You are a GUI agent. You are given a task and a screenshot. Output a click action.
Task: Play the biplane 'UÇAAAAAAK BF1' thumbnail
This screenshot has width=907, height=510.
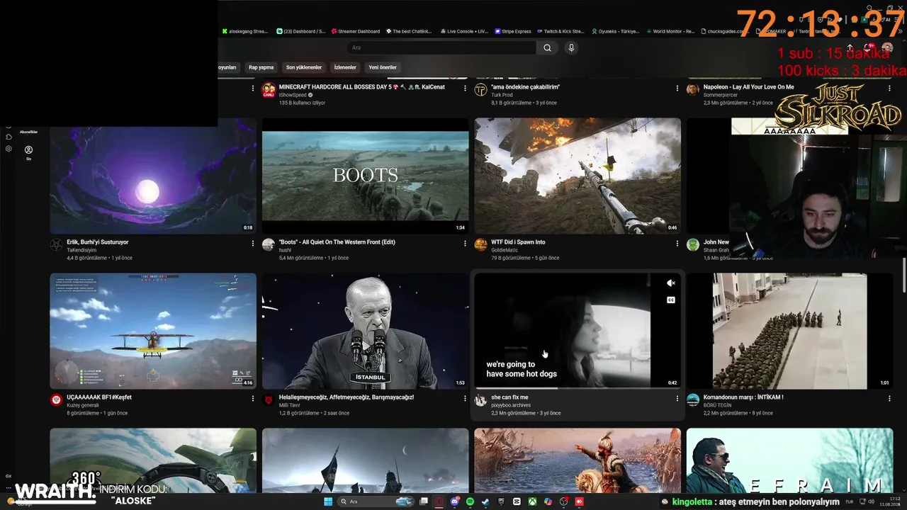coord(153,331)
